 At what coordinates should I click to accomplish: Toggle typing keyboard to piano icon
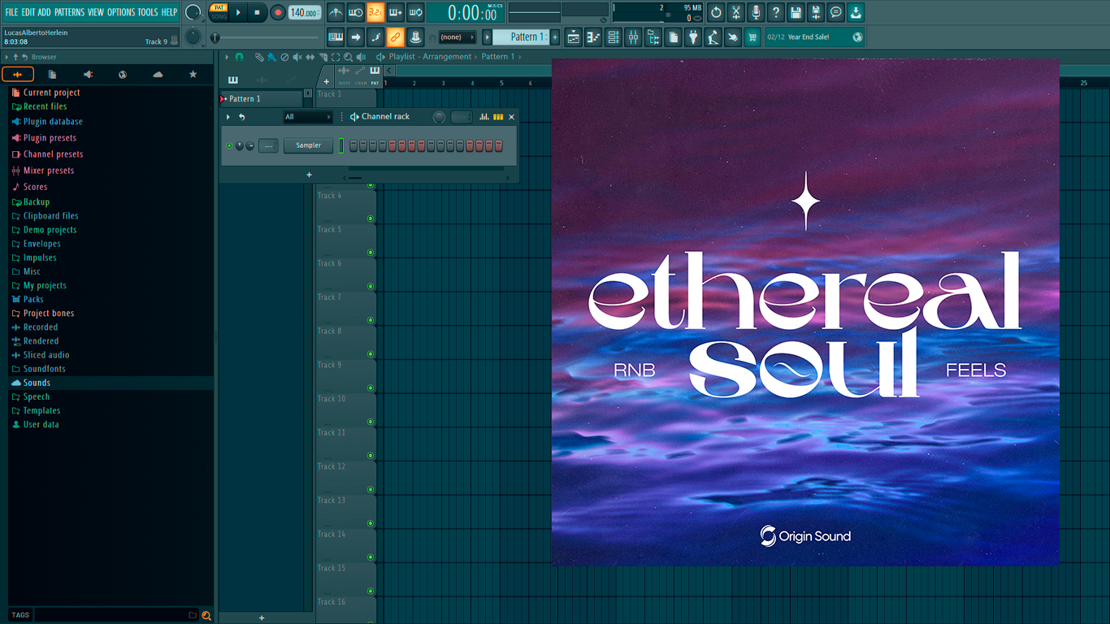point(336,37)
